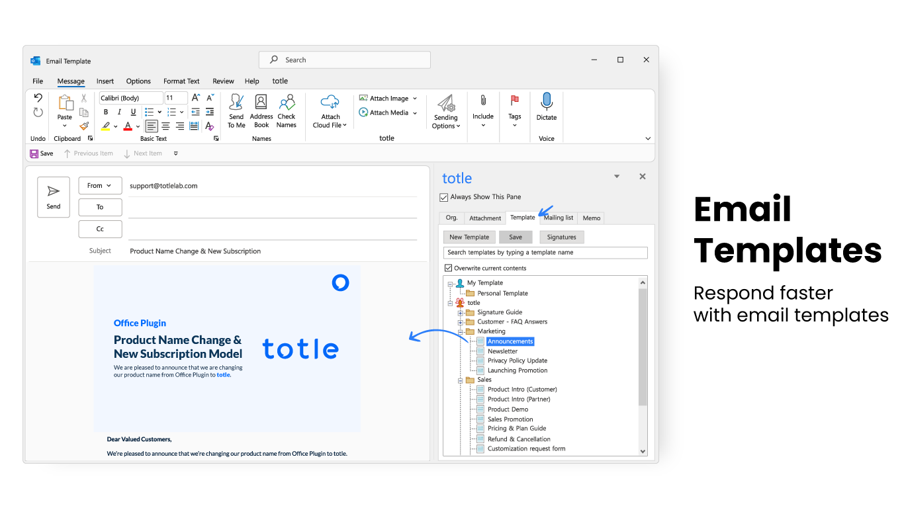Apply italic formatting
This screenshot has width=904, height=508.
120,112
